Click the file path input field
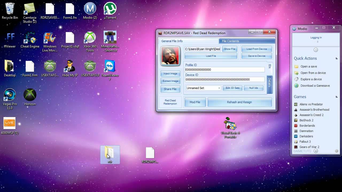The width and height of the screenshot is (342, 192). (x=203, y=49)
